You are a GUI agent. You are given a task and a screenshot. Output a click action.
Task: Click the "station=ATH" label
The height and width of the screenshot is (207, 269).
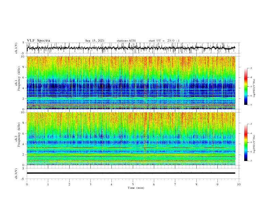click(126, 41)
